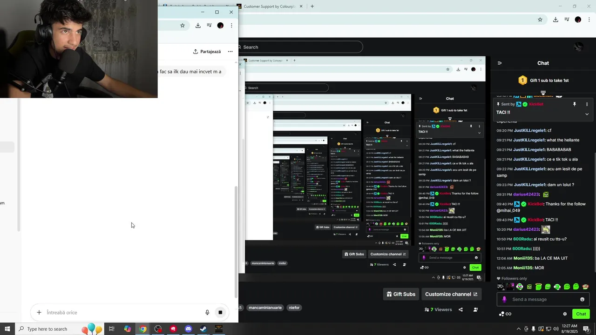The width and height of the screenshot is (596, 335).
Task: Share the Kick stream
Action: pos(461,309)
